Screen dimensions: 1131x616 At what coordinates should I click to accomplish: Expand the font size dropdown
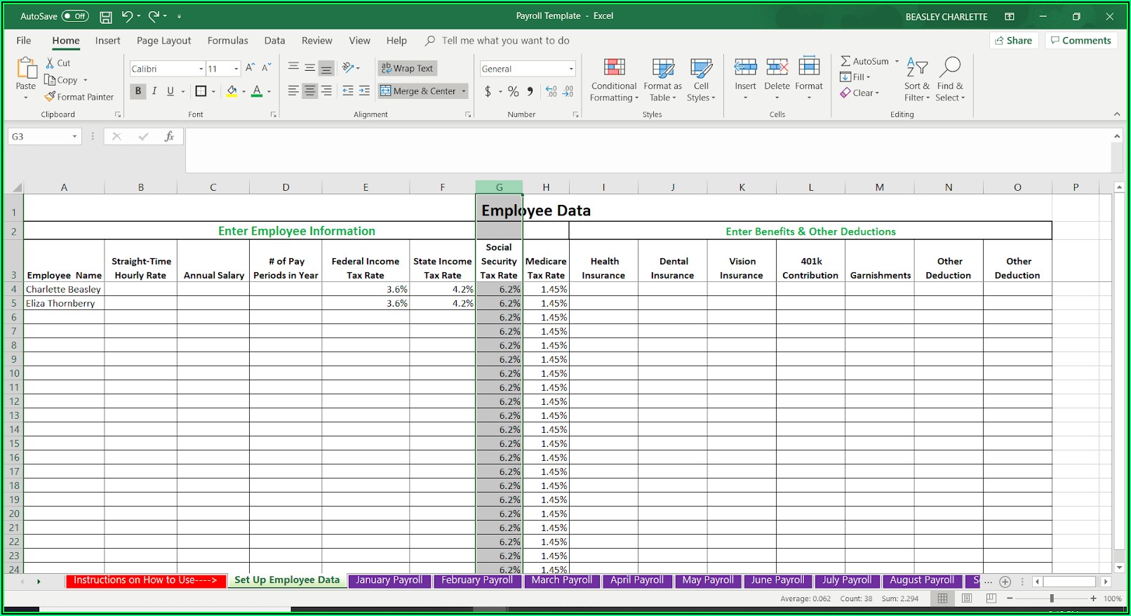pyautogui.click(x=236, y=69)
